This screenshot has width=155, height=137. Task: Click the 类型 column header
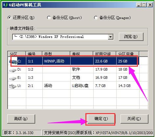pyautogui.click(x=56, y=54)
